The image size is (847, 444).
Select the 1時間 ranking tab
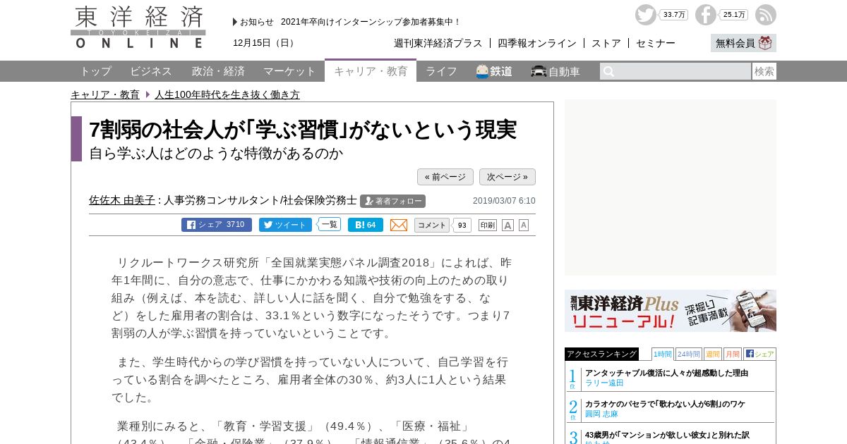pos(663,354)
